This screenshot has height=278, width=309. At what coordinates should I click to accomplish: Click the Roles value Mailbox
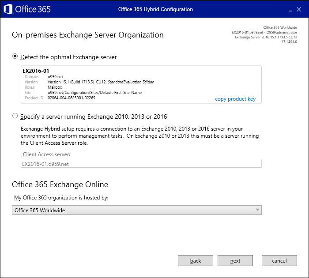click(55, 87)
